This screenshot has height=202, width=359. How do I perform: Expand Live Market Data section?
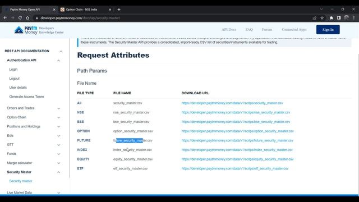58,192
